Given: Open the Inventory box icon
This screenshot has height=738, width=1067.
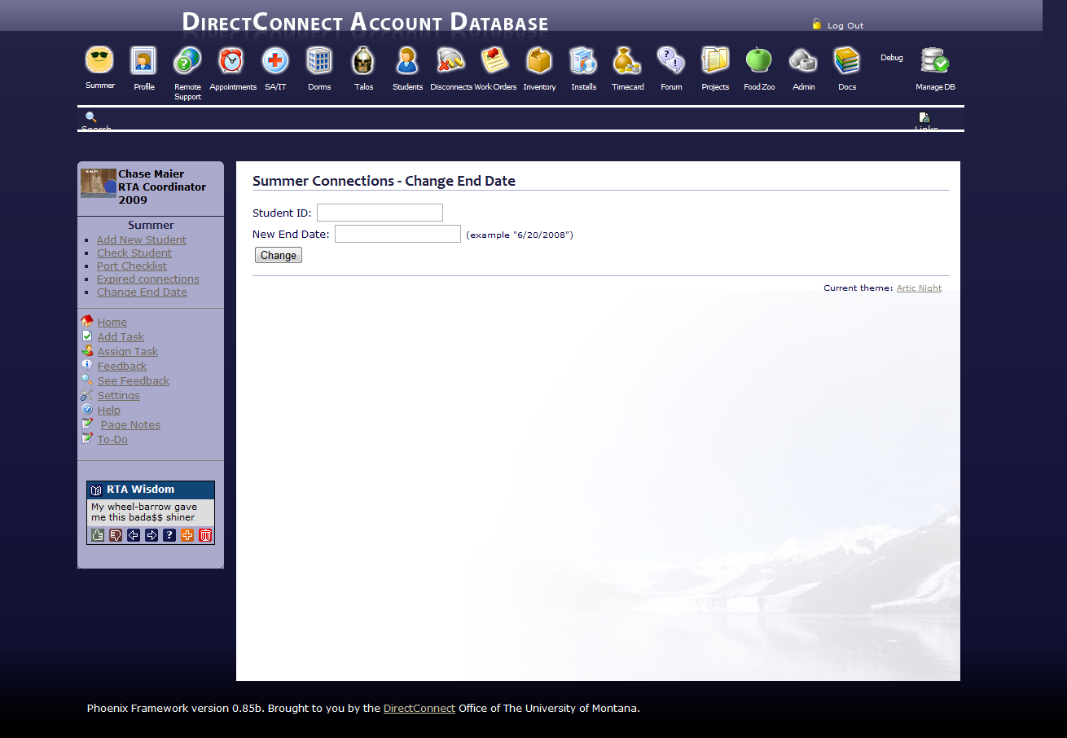Looking at the screenshot, I should pyautogui.click(x=539, y=60).
